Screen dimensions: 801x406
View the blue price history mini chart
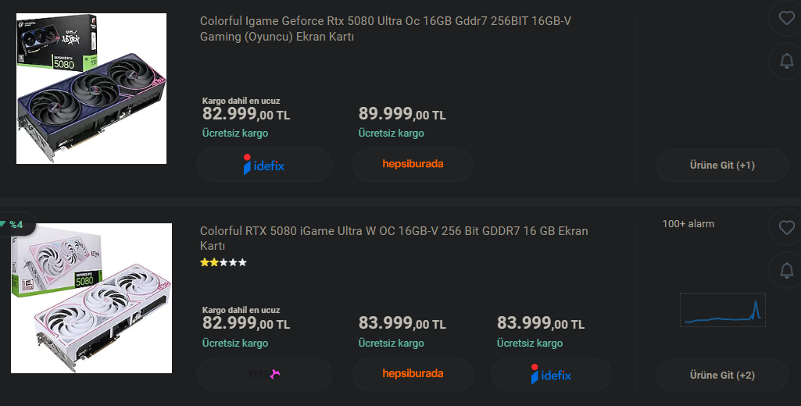coord(722,310)
